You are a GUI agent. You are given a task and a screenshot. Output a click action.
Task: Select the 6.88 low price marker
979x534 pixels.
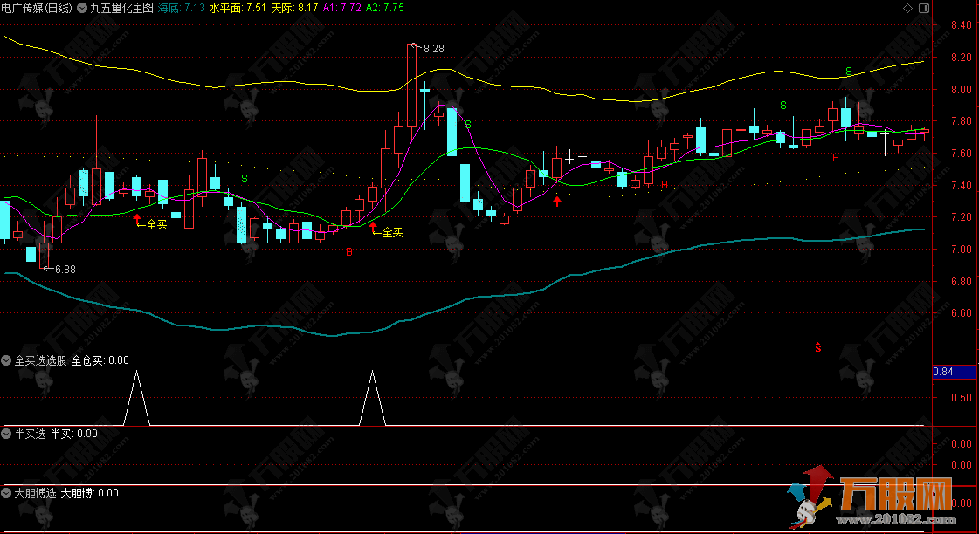pos(65,270)
